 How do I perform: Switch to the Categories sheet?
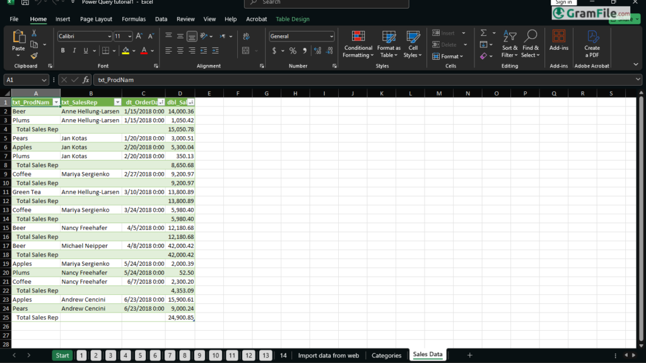pyautogui.click(x=387, y=355)
